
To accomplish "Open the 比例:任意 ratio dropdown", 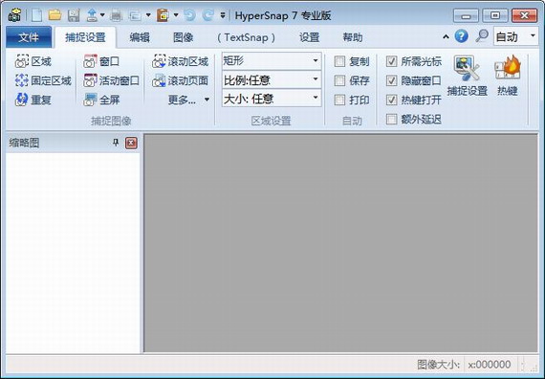I will coord(272,80).
